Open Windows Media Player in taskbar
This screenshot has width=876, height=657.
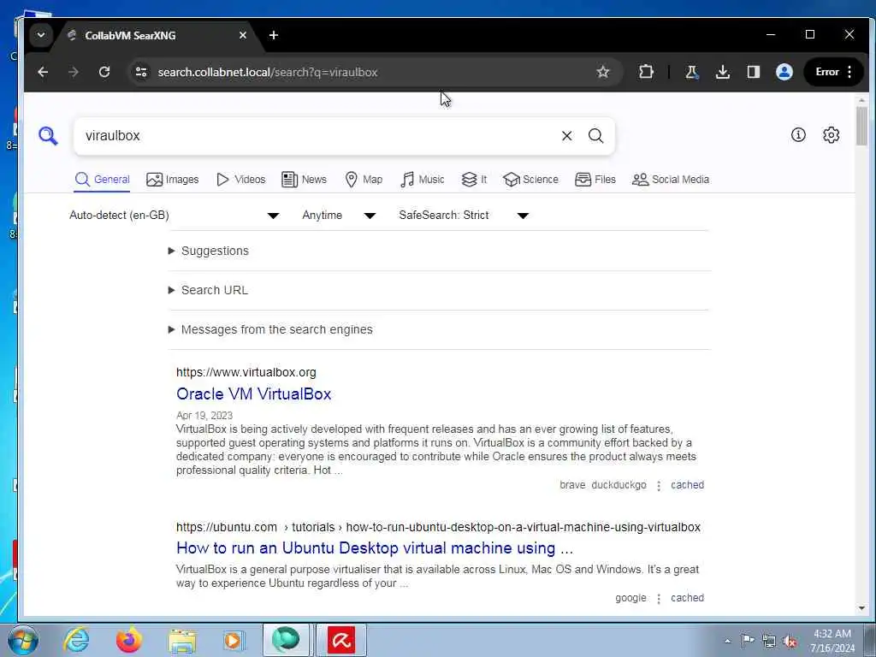pos(234,640)
